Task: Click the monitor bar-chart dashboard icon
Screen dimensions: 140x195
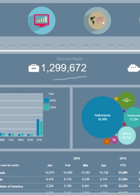Action: pyautogui.click(x=42, y=21)
